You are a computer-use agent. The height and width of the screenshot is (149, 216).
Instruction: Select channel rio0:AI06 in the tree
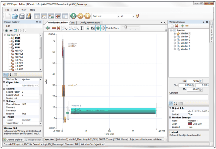click(19, 57)
